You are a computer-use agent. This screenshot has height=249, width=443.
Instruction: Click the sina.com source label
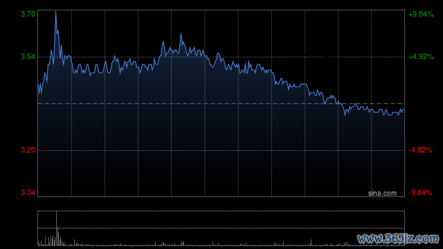pyautogui.click(x=382, y=194)
